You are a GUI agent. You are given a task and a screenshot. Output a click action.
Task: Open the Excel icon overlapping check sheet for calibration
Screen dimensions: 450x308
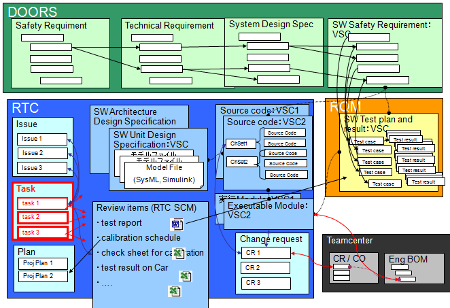point(179,254)
